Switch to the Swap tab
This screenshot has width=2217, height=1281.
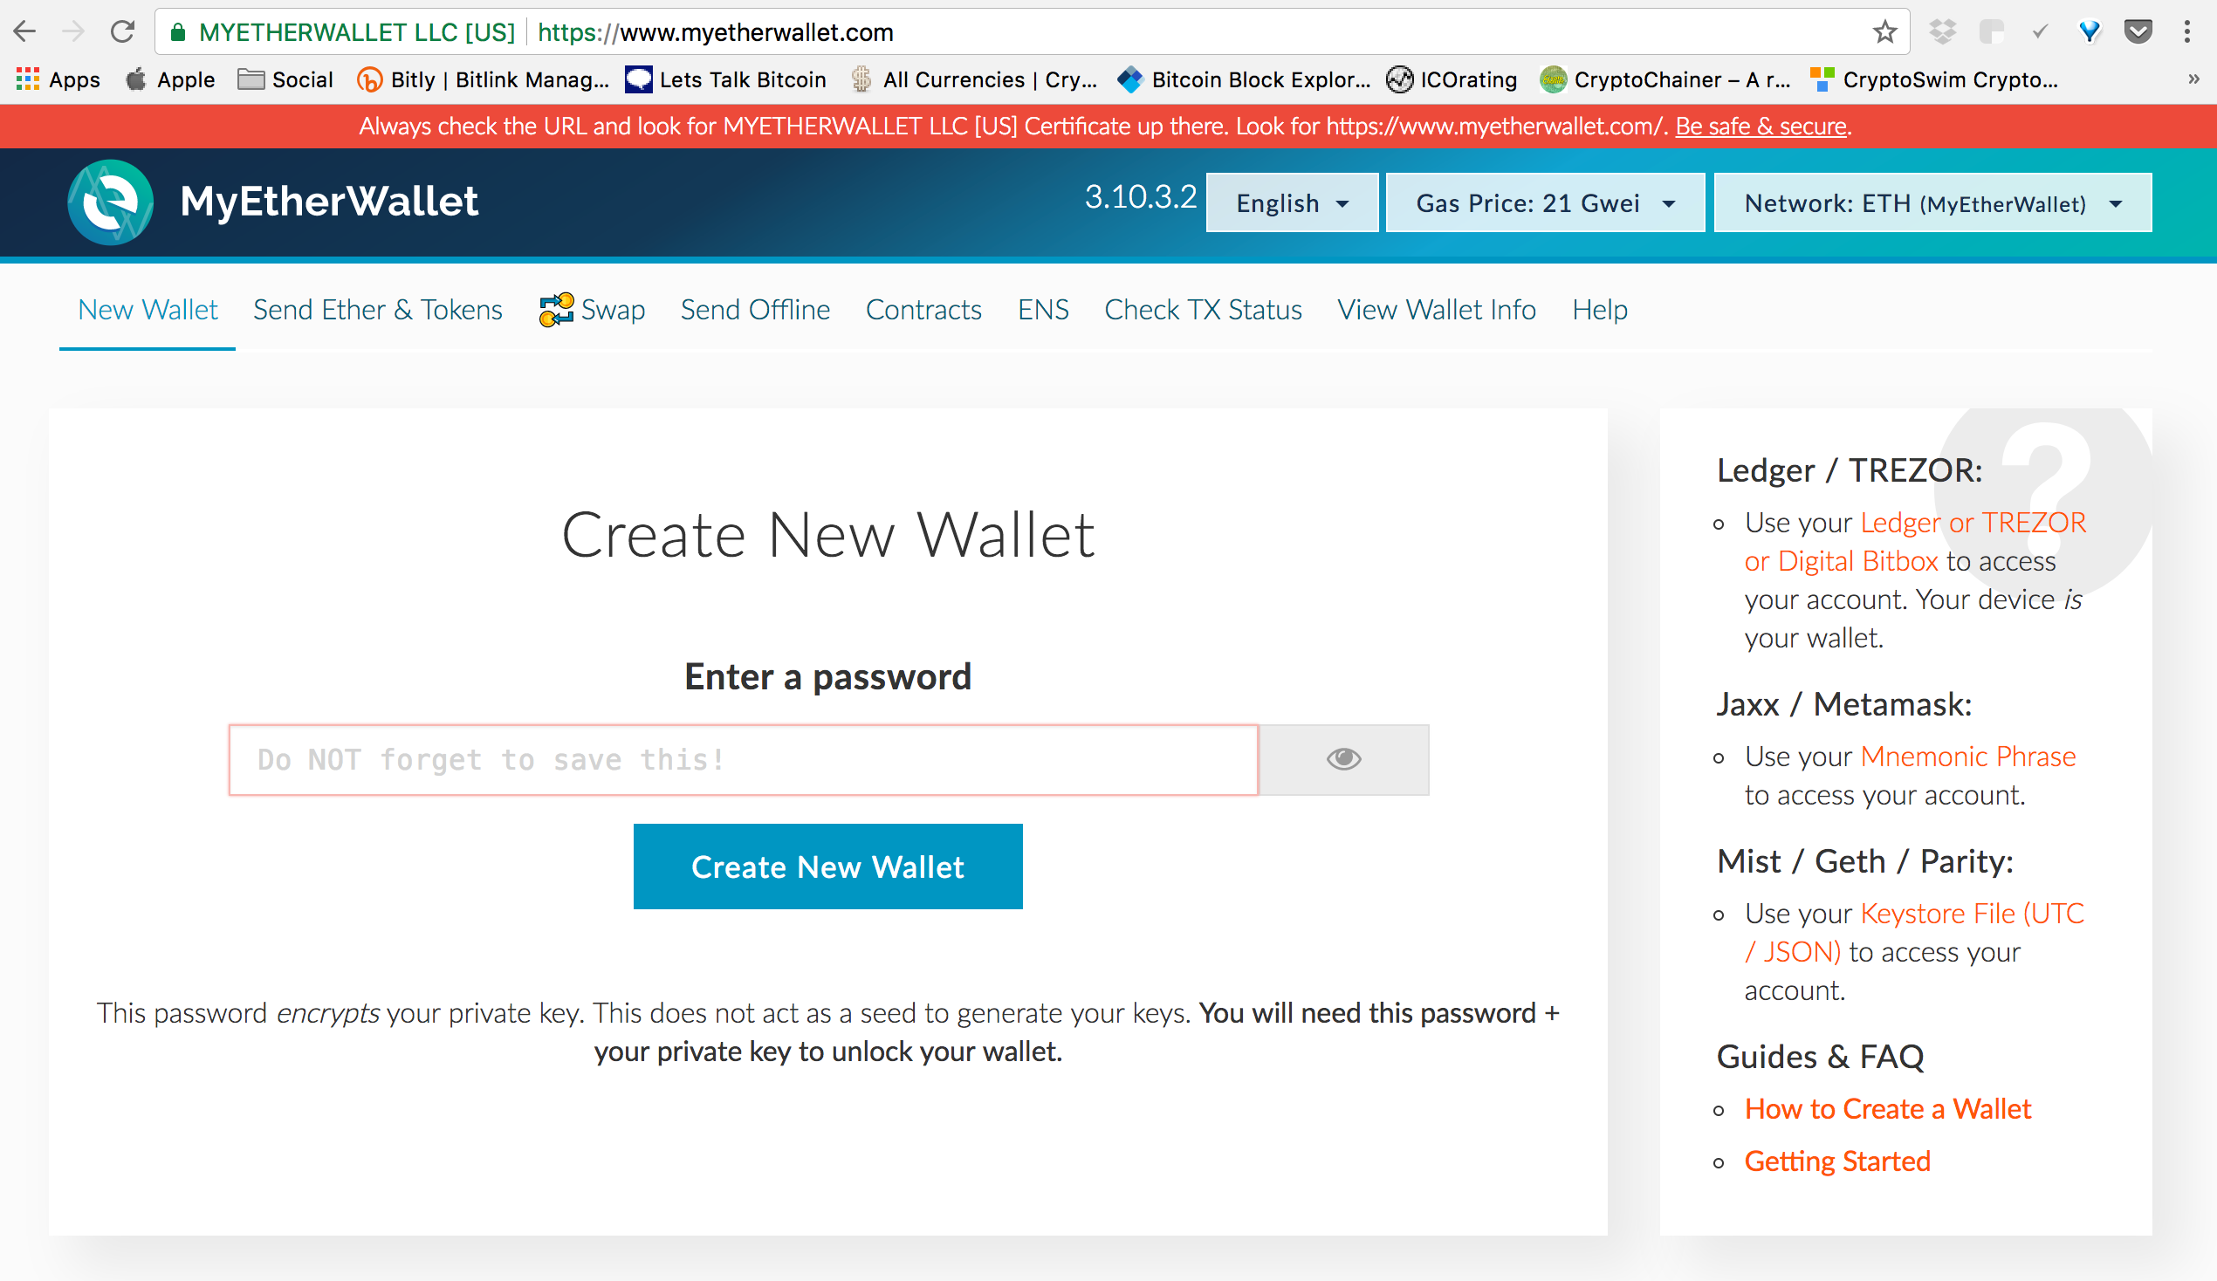tap(592, 310)
